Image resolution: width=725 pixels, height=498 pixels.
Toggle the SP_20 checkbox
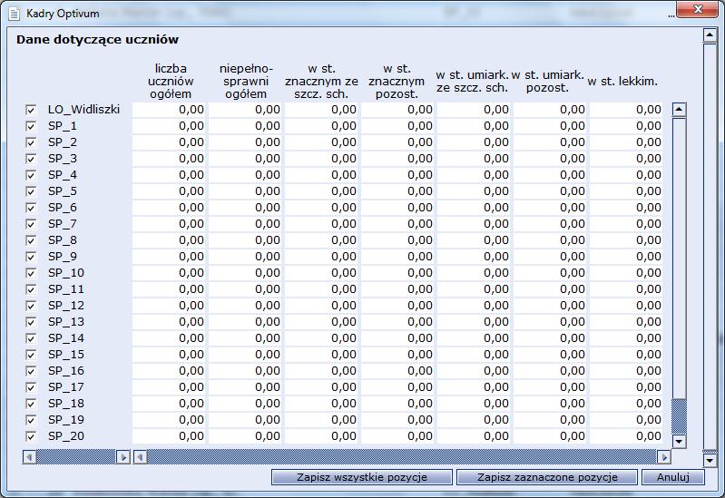[31, 436]
